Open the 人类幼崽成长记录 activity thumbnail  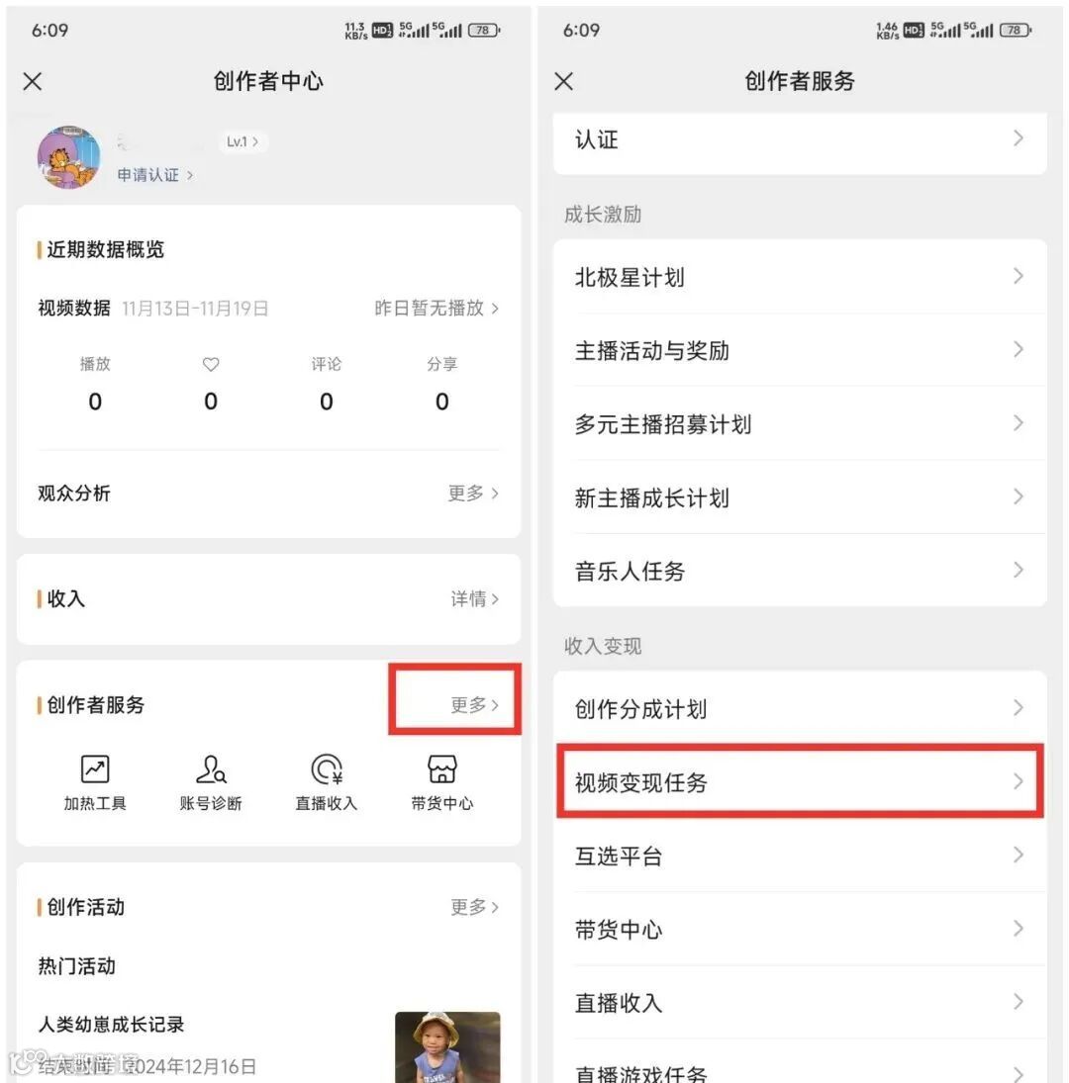click(447, 1047)
